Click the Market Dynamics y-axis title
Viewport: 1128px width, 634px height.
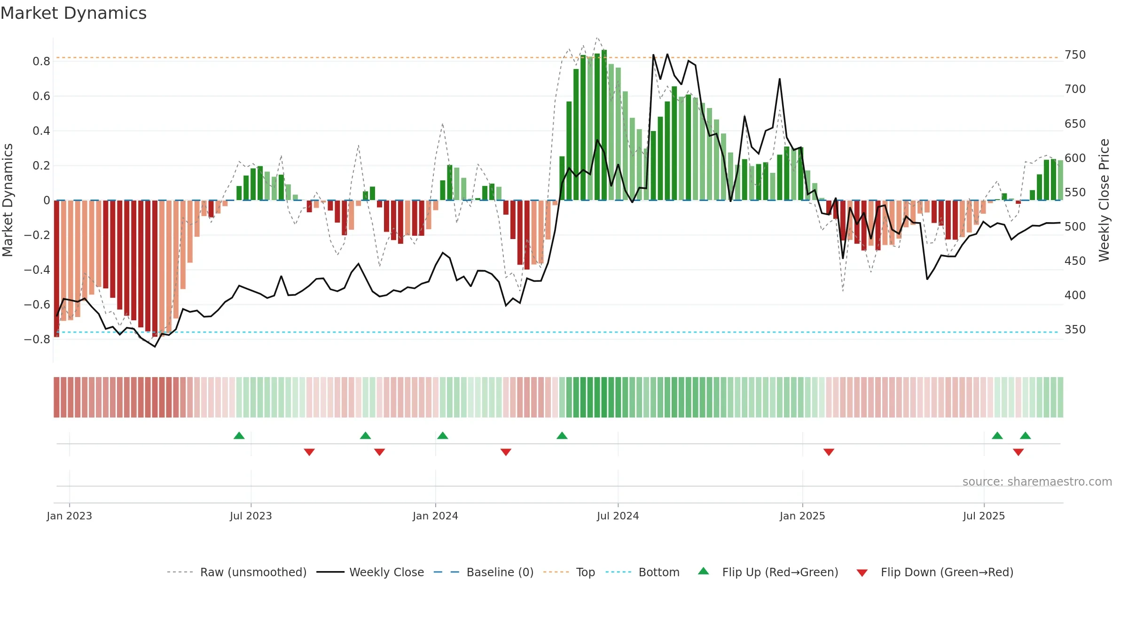(x=8, y=200)
